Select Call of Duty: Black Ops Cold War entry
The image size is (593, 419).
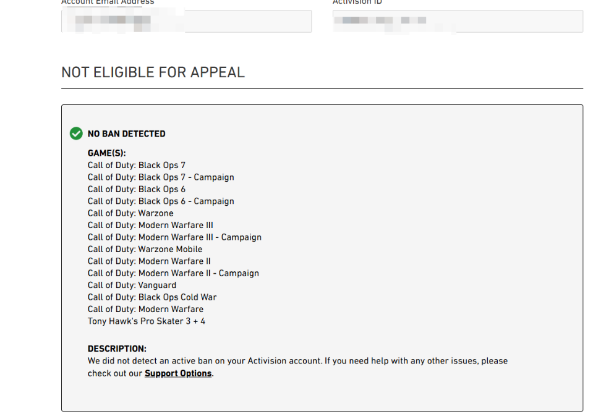click(x=152, y=297)
